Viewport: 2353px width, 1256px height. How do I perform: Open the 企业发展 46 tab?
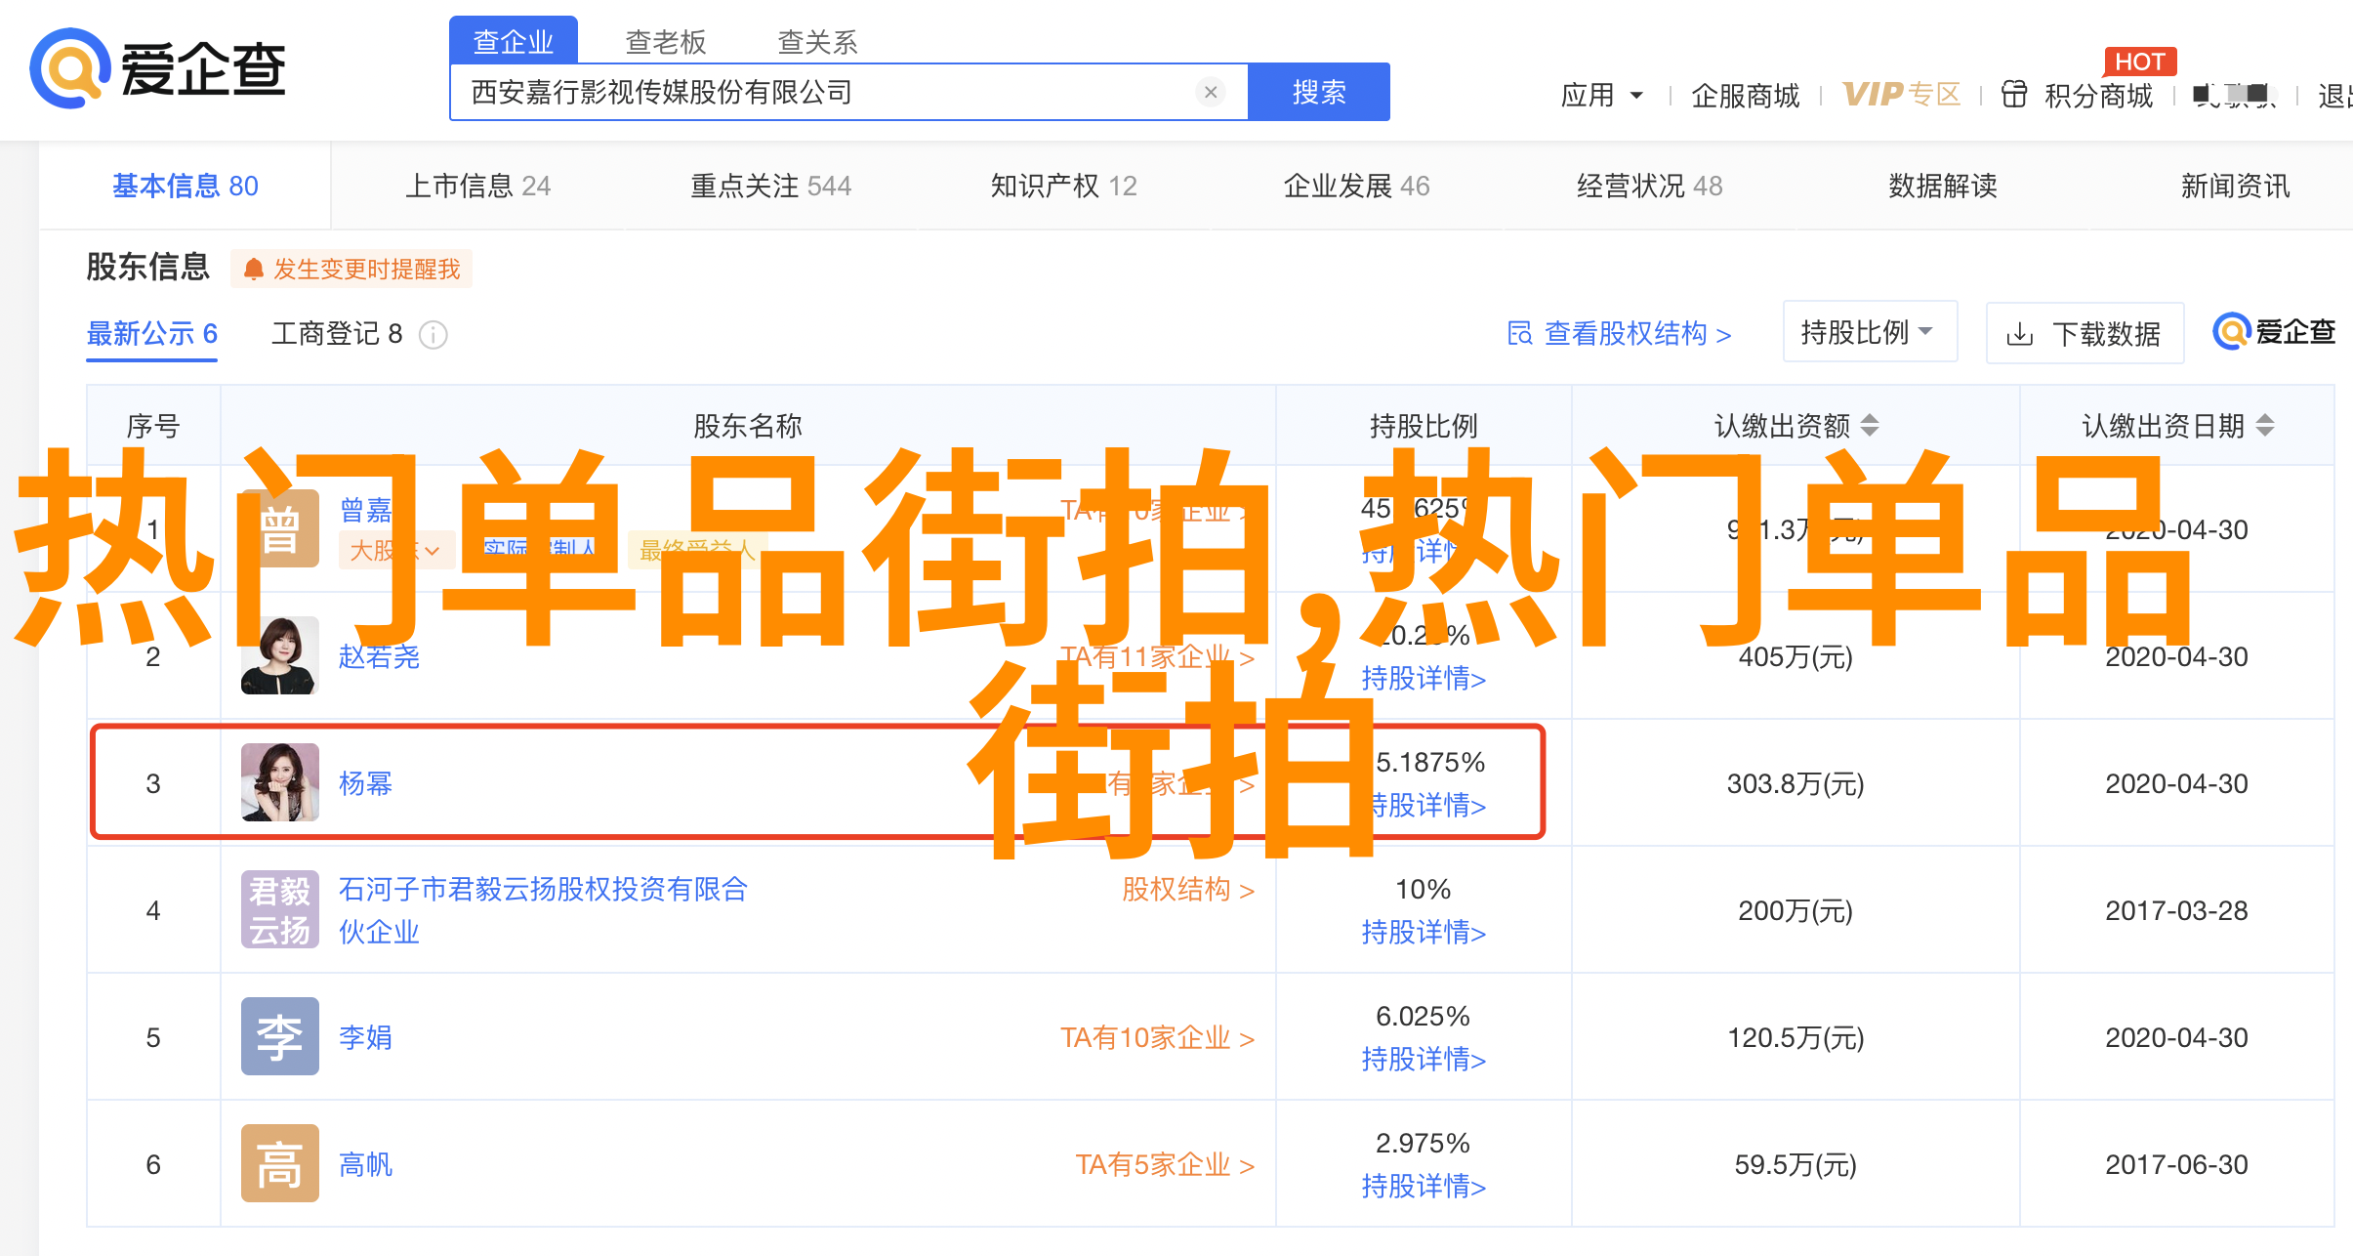1357,186
